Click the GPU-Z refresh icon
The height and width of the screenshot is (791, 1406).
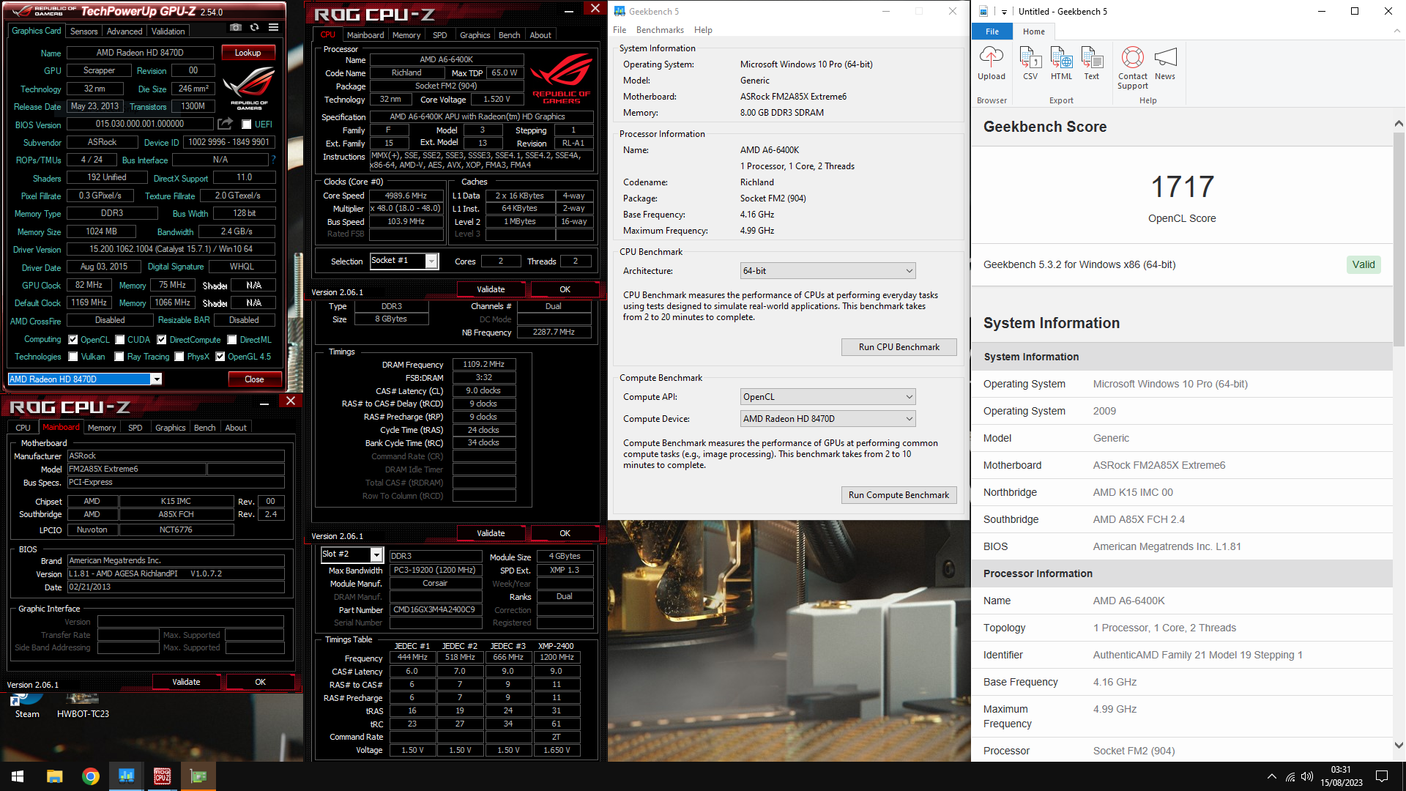click(x=254, y=28)
